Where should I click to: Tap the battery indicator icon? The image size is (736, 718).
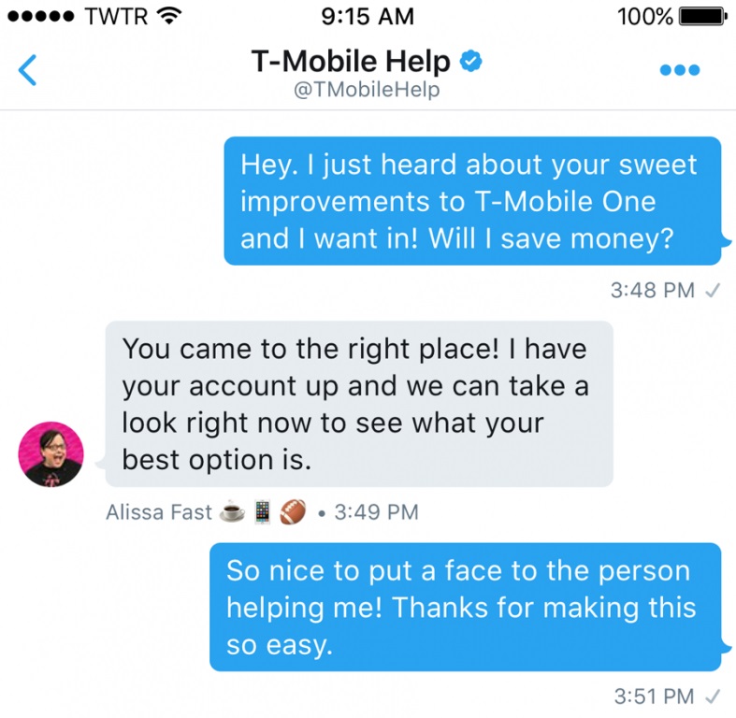click(703, 17)
